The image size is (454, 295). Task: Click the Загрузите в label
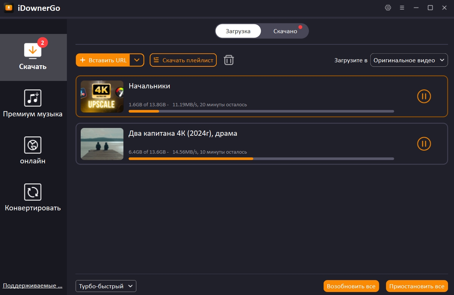(x=351, y=60)
